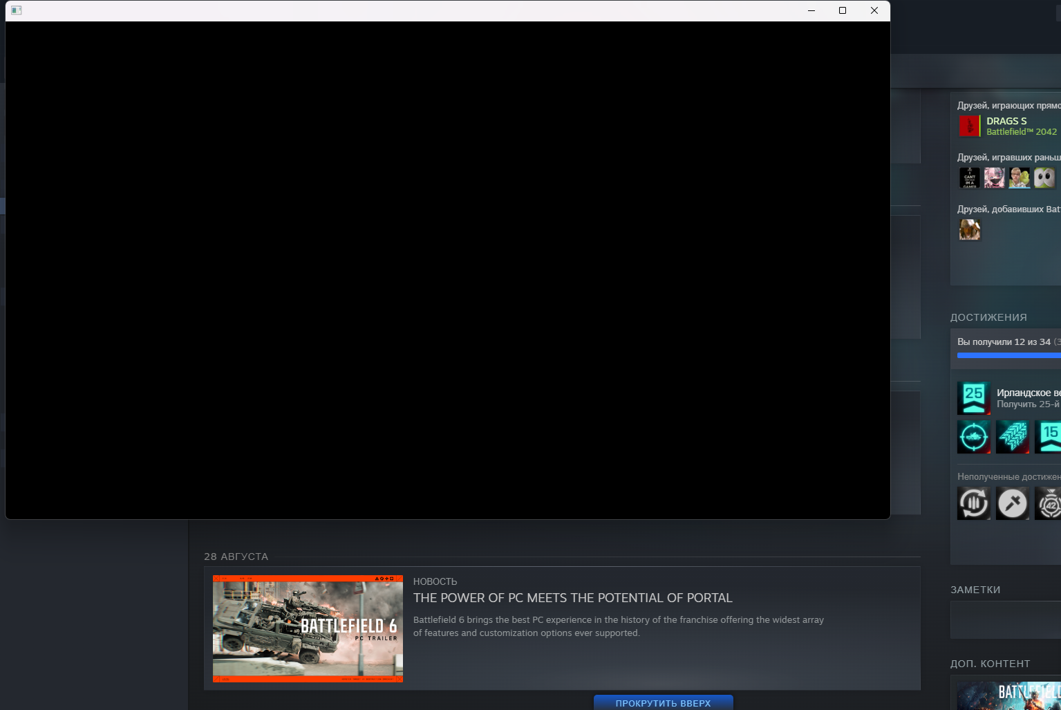Open DRAGS S friend avatar
This screenshot has height=710, width=1061.
(969, 126)
